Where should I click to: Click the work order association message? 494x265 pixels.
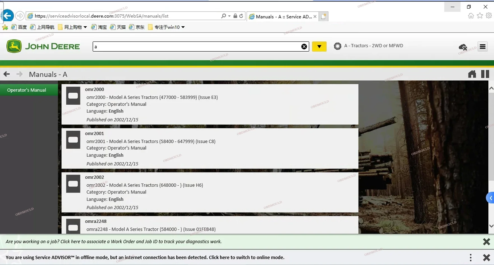[x=114, y=241]
